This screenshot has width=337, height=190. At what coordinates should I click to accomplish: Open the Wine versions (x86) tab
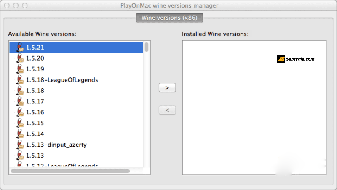click(169, 18)
